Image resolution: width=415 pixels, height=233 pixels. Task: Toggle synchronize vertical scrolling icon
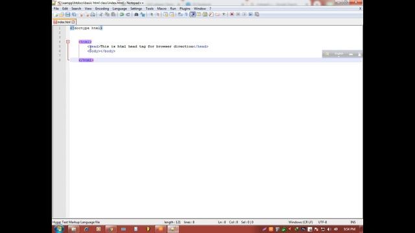(x=166, y=14)
